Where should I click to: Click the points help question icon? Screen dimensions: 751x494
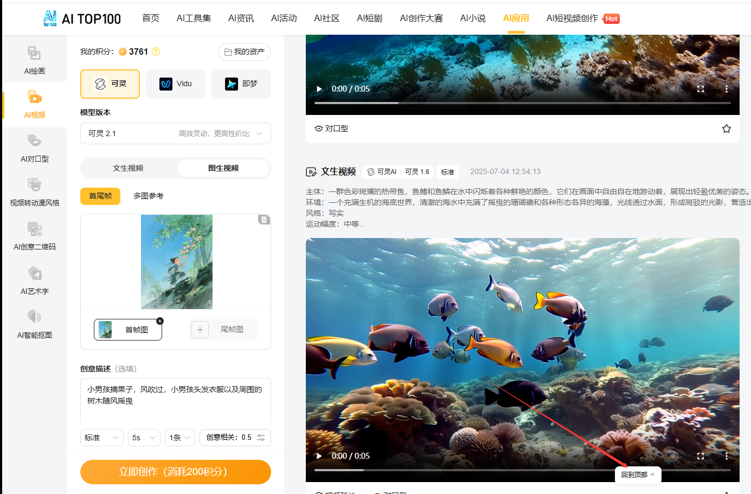click(x=156, y=52)
